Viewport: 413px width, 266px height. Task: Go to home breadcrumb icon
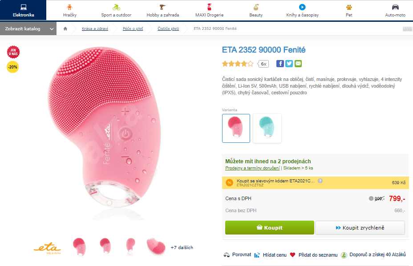(x=65, y=29)
